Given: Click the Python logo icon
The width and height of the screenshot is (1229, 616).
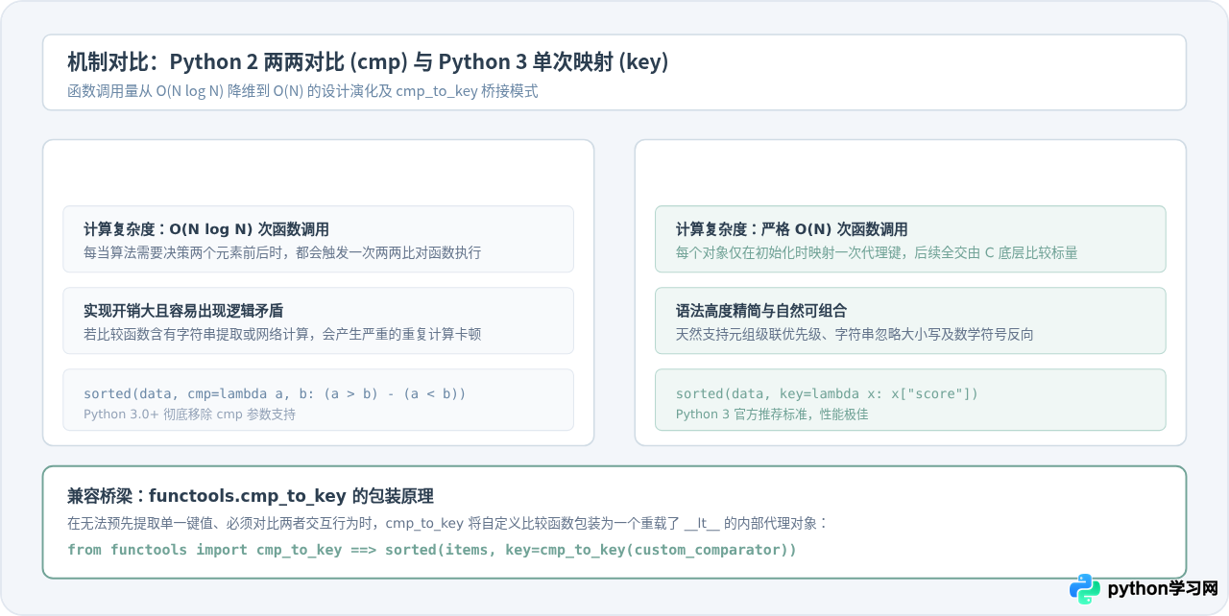Looking at the screenshot, I should coord(1085,588).
